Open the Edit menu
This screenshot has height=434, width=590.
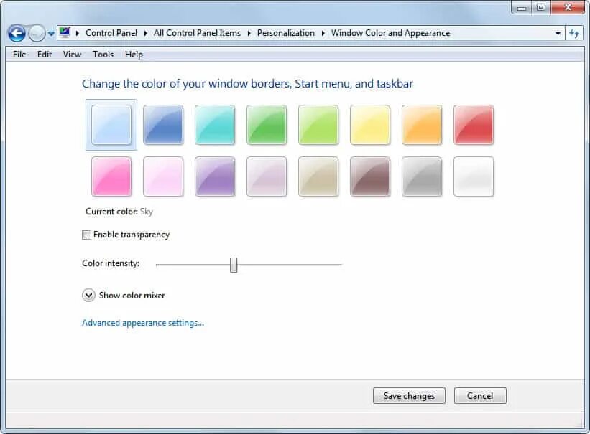click(45, 55)
